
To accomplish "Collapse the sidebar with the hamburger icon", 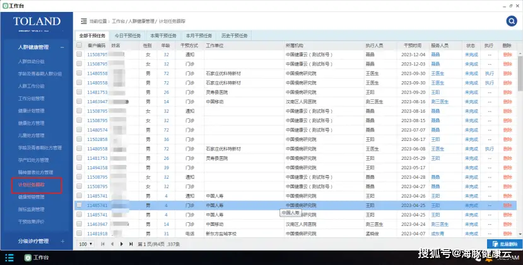I will [x=84, y=21].
